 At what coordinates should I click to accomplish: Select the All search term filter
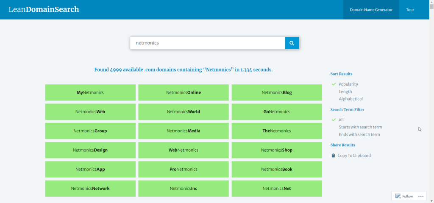point(341,120)
